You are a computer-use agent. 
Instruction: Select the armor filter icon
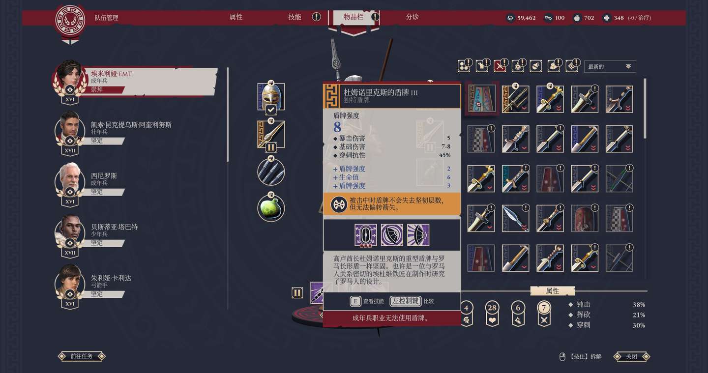(x=482, y=66)
